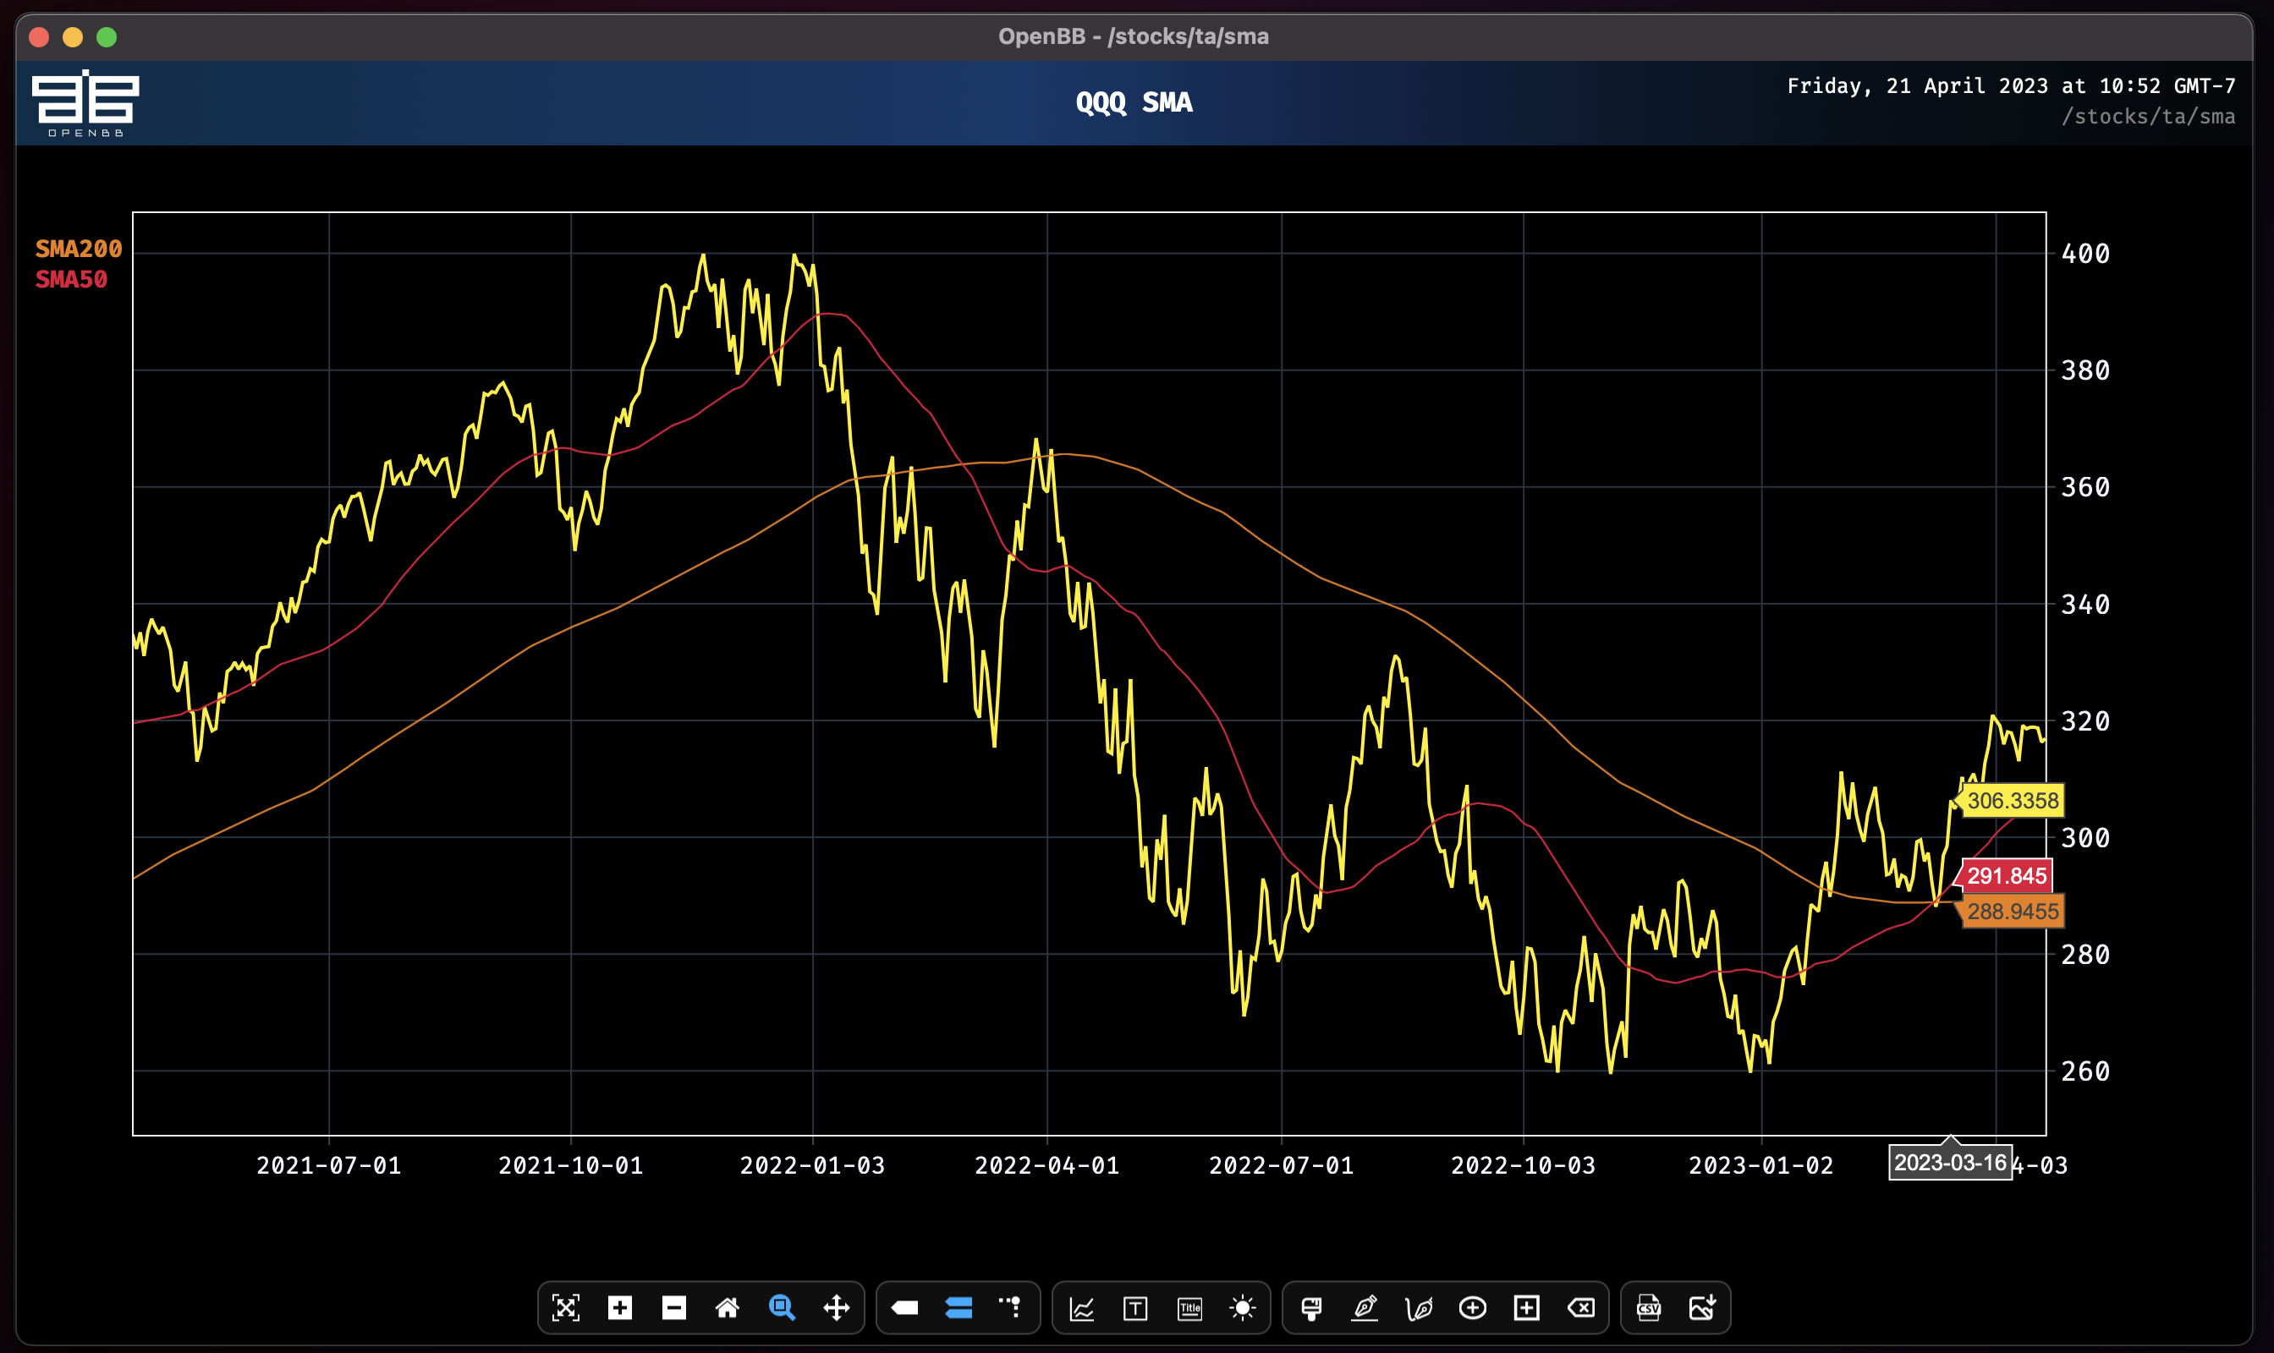Zoom out with the minus icon
Screen dimensions: 2274x1353
(x=674, y=1308)
